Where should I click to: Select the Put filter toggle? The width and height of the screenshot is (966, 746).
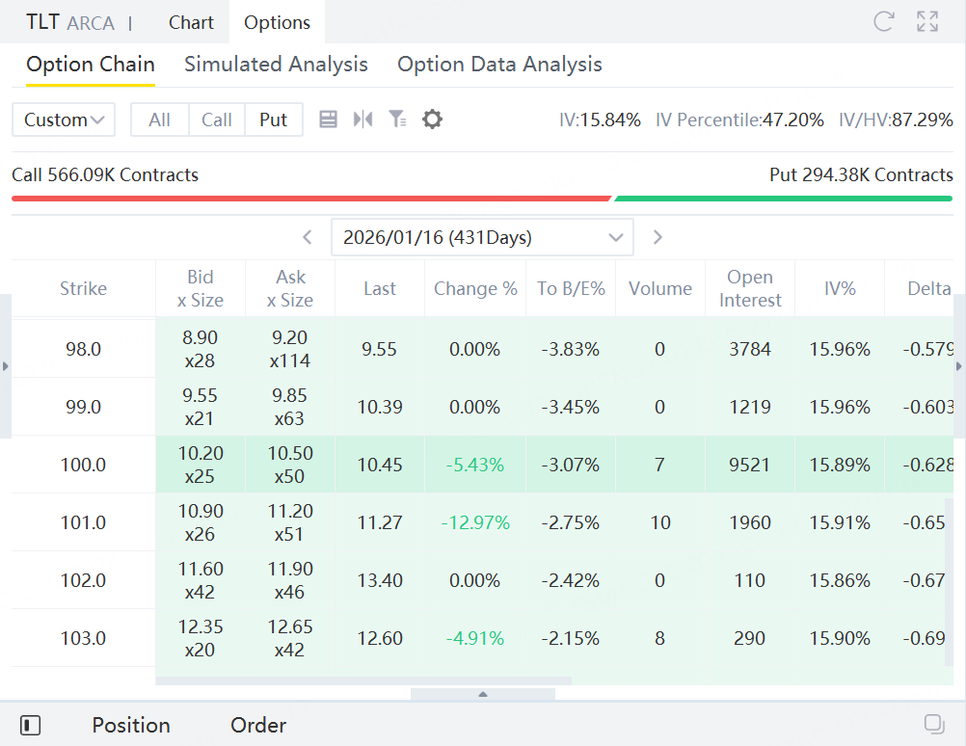(274, 120)
